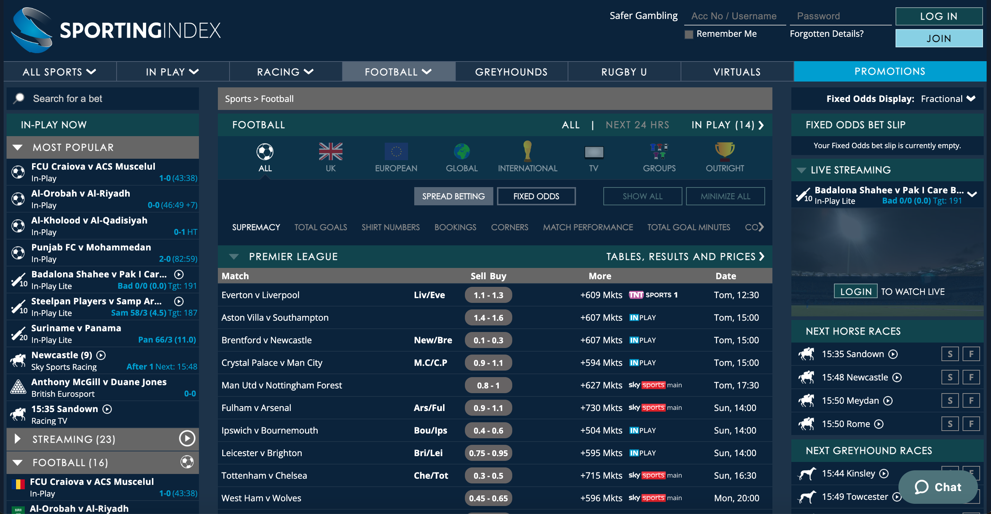Filter football to Next 24 Hrs
This screenshot has height=514, width=991.
click(x=637, y=125)
